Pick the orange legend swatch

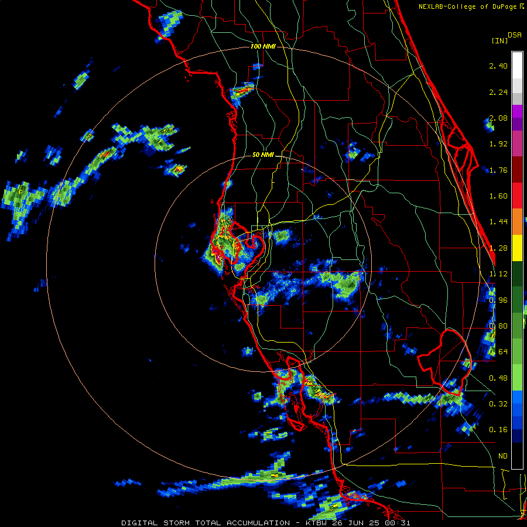[x=517, y=221]
